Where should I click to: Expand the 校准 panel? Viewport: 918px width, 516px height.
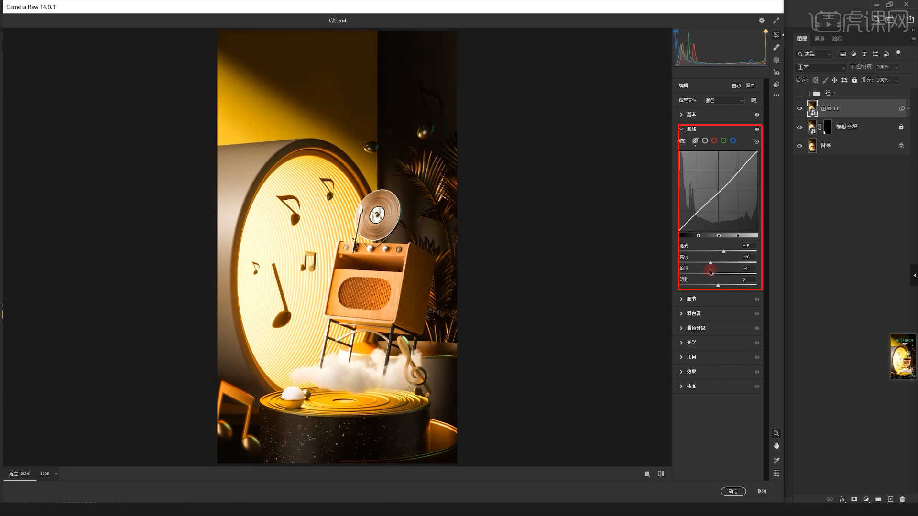click(x=681, y=386)
